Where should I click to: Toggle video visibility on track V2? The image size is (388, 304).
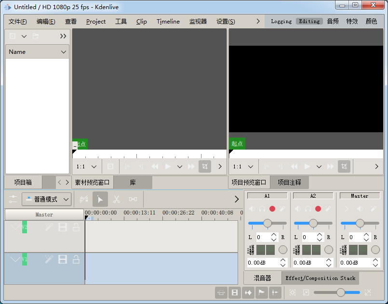point(63,227)
